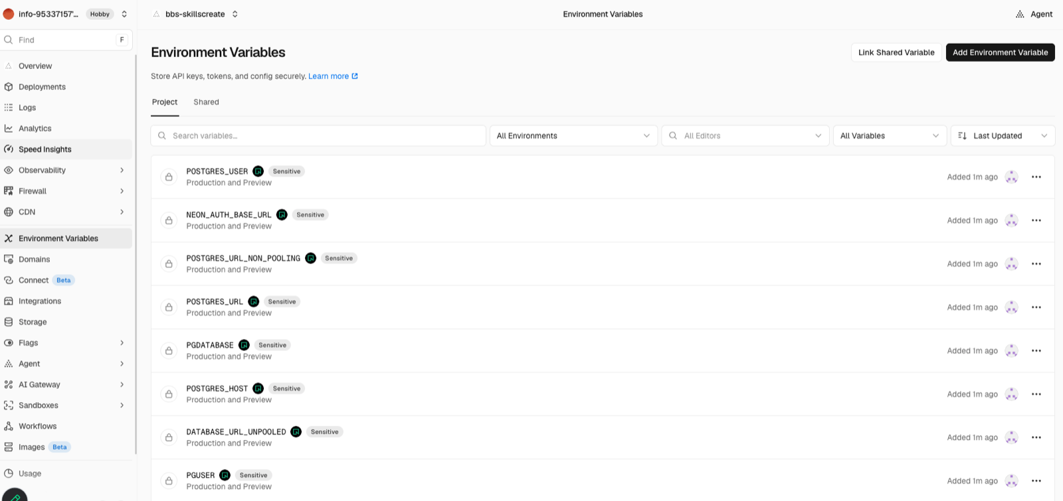
Task: Switch to the Shared tab
Action: (206, 102)
